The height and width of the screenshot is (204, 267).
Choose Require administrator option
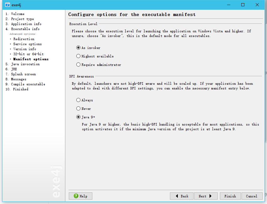tap(78, 65)
